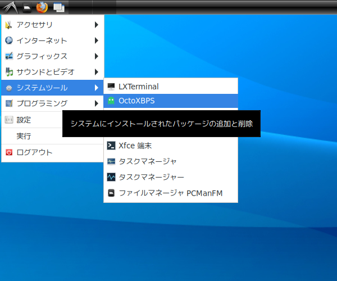Click the システムツール submenu arrow

pyautogui.click(x=97, y=88)
